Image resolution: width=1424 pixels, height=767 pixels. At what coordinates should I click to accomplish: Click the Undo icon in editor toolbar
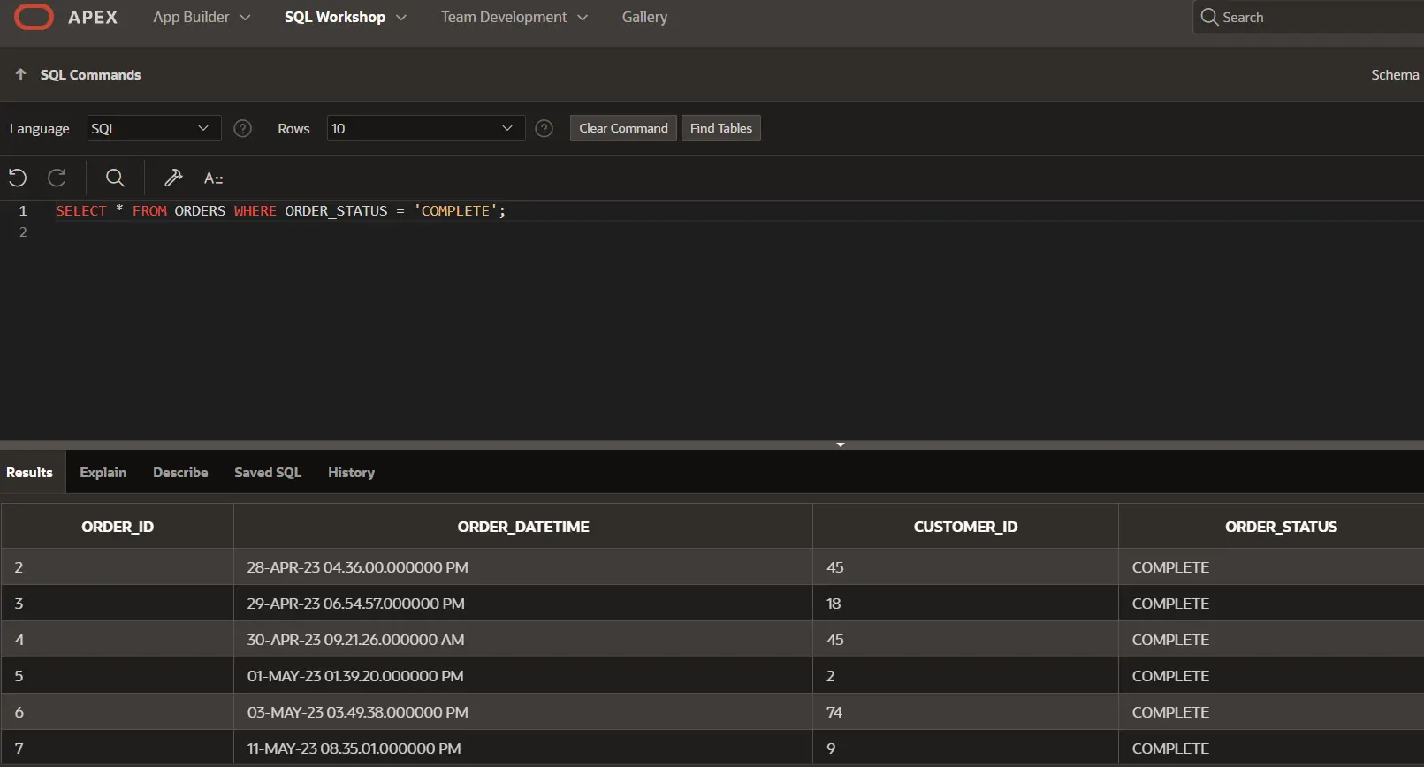tap(18, 178)
